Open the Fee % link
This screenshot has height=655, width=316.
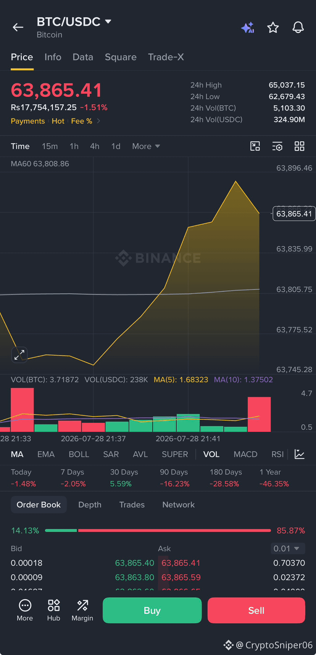(82, 121)
